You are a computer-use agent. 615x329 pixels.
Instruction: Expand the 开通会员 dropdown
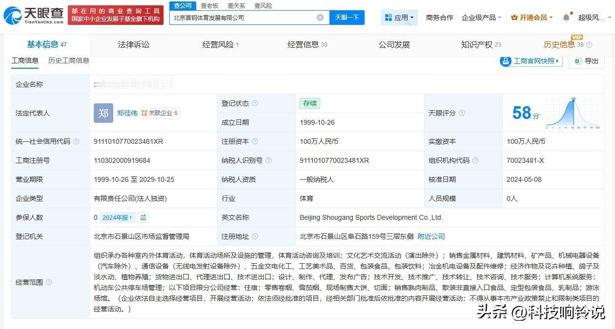(x=532, y=18)
